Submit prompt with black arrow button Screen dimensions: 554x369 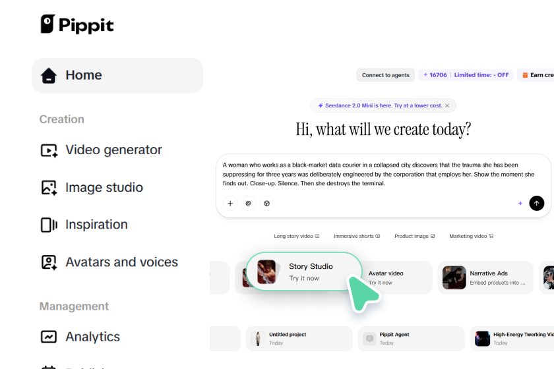537,204
